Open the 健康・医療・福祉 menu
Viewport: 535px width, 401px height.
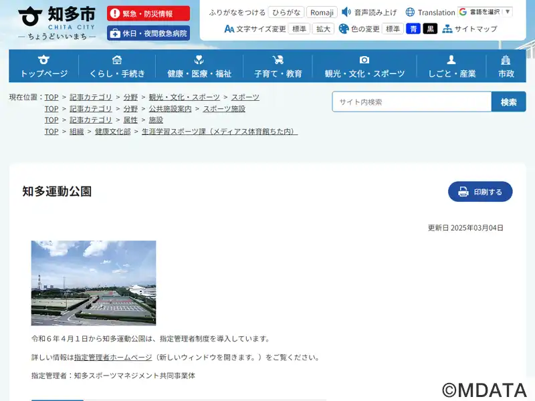click(x=199, y=66)
